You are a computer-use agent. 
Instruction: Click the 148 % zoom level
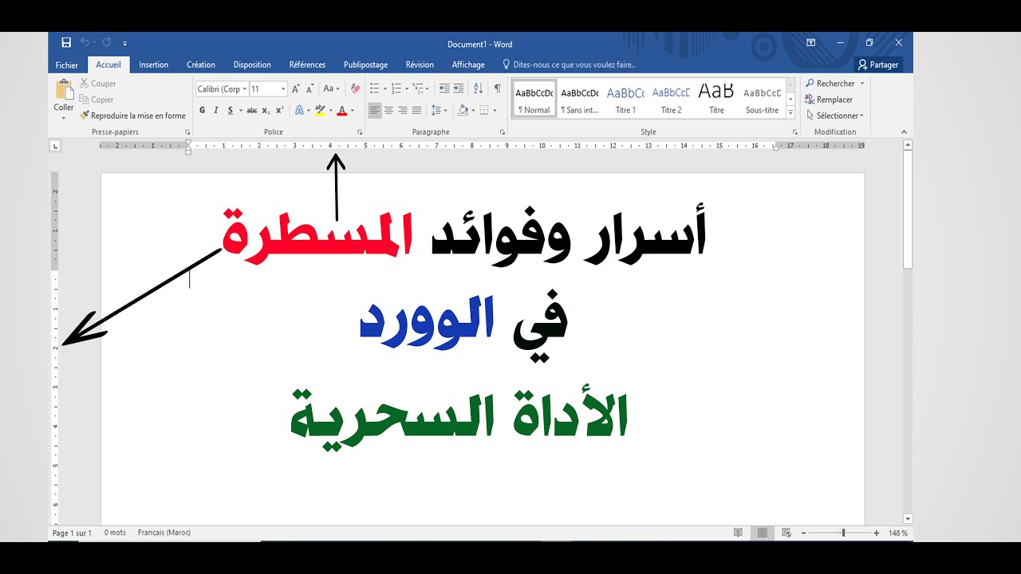pos(898,533)
